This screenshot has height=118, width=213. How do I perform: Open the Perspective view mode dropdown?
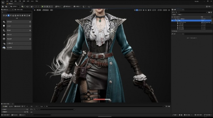click(39, 10)
